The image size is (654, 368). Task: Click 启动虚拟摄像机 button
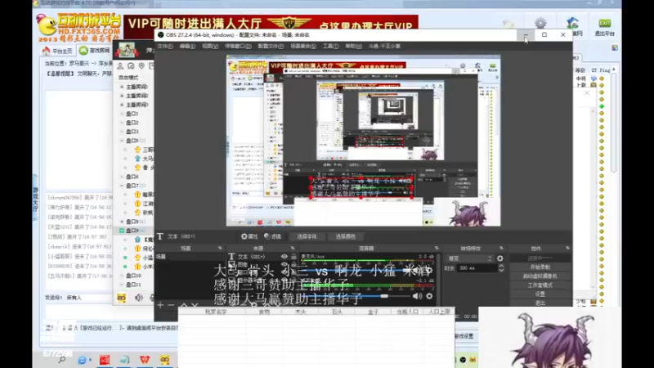pos(540,276)
